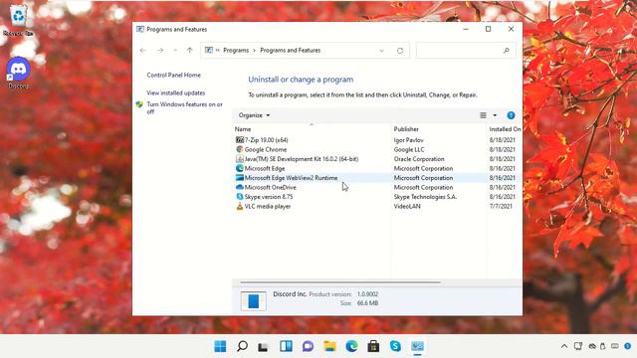Click the search magnifier icon

(507, 51)
